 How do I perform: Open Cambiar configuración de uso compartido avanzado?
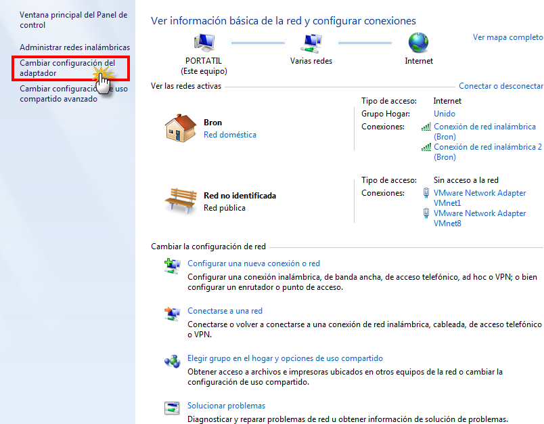(x=74, y=93)
